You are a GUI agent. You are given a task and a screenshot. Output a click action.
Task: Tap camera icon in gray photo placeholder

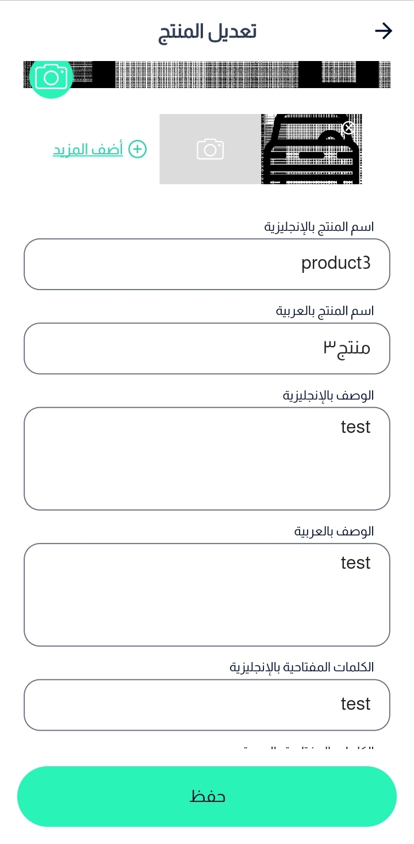coord(210,149)
